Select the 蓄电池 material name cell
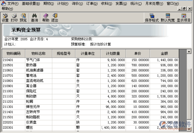Screen dimensions: 194x133 pos(39,76)
